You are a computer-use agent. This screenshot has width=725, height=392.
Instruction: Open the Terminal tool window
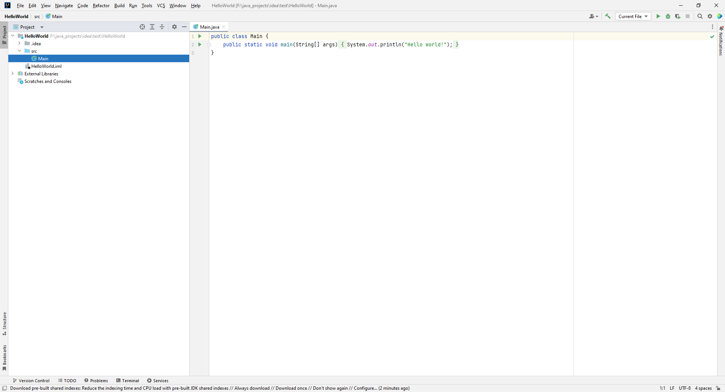[128, 381]
